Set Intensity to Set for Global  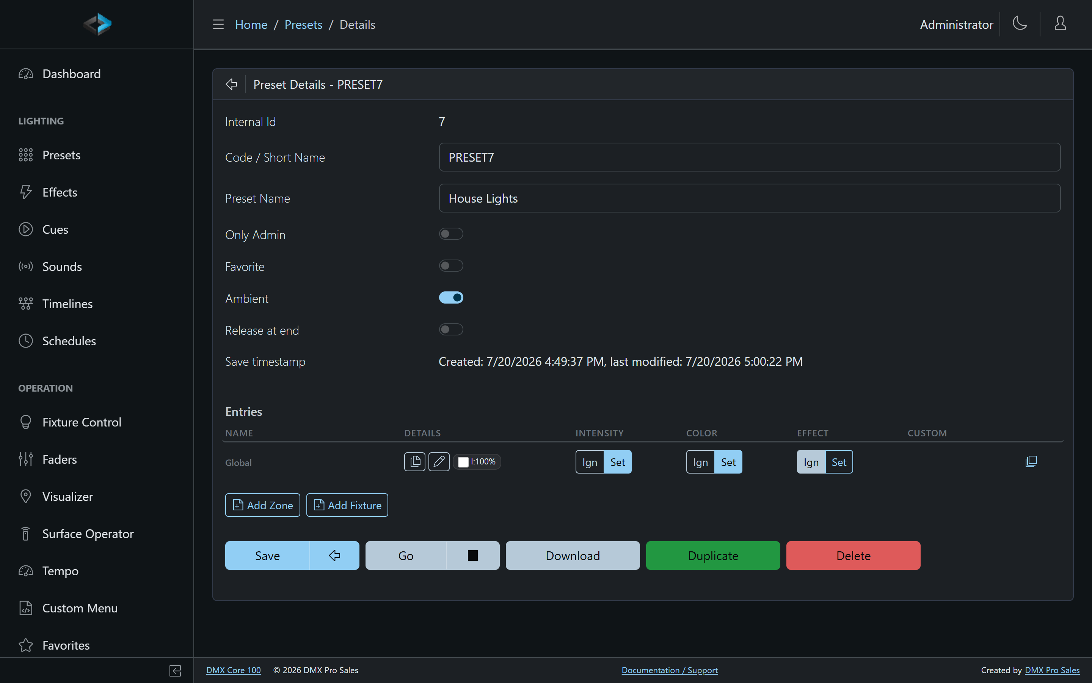coord(617,462)
